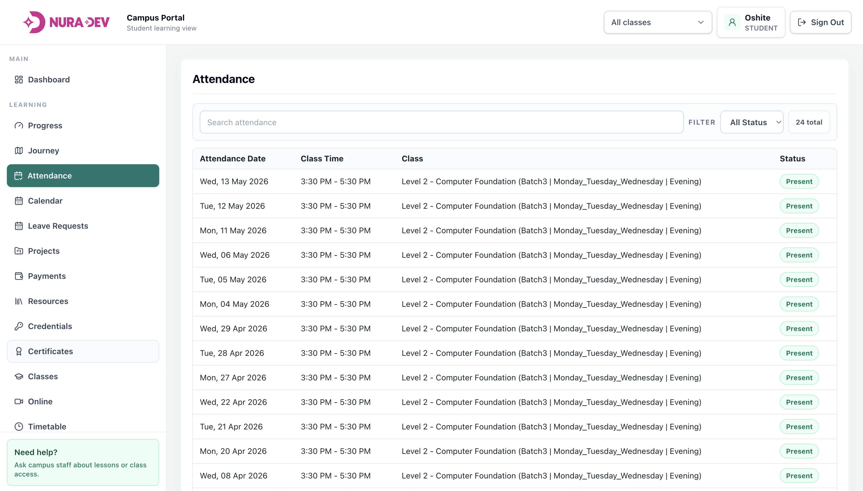Image resolution: width=863 pixels, height=491 pixels.
Task: Click the Sign Out button
Action: [x=820, y=22]
